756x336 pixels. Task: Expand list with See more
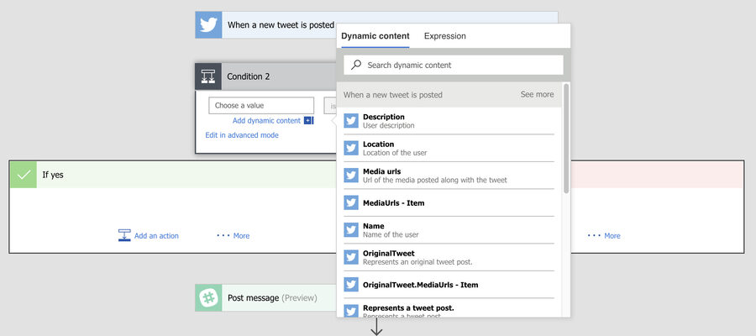pos(537,95)
